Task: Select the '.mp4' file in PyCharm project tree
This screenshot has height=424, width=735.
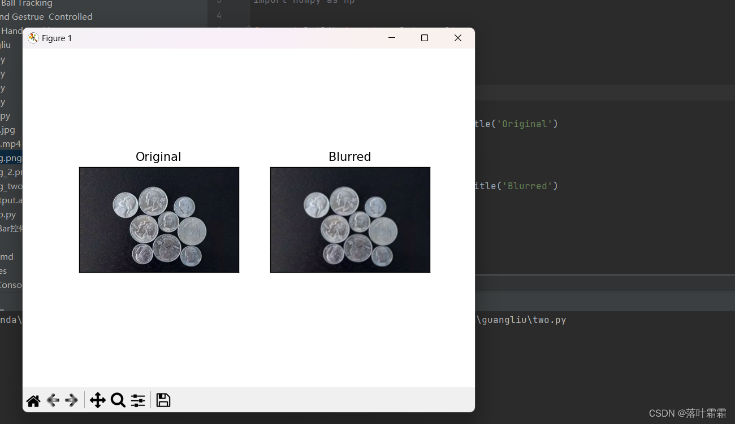Action: [11, 144]
